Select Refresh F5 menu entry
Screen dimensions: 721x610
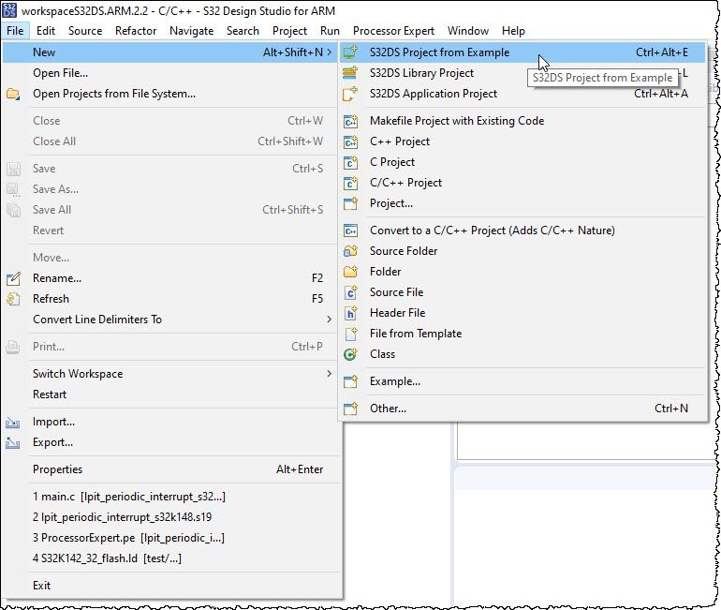[x=171, y=299]
